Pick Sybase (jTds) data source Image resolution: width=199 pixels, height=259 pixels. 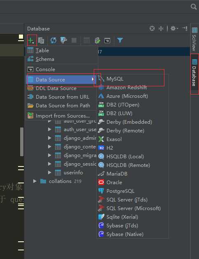coord(133,225)
